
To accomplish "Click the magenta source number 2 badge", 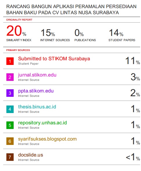I will (x=10, y=77).
